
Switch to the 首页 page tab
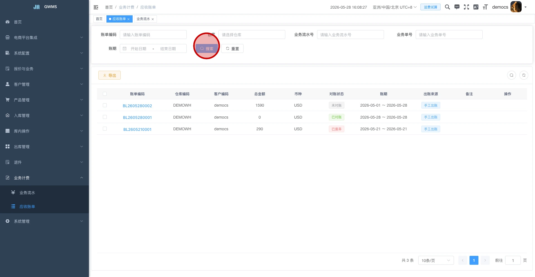pos(99,19)
